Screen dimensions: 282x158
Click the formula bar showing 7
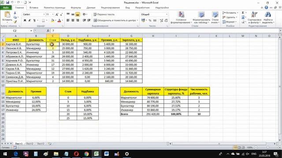(164, 31)
